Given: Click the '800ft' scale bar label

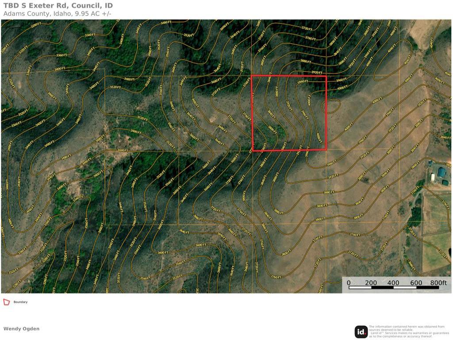Looking at the screenshot, I should 438,282.
